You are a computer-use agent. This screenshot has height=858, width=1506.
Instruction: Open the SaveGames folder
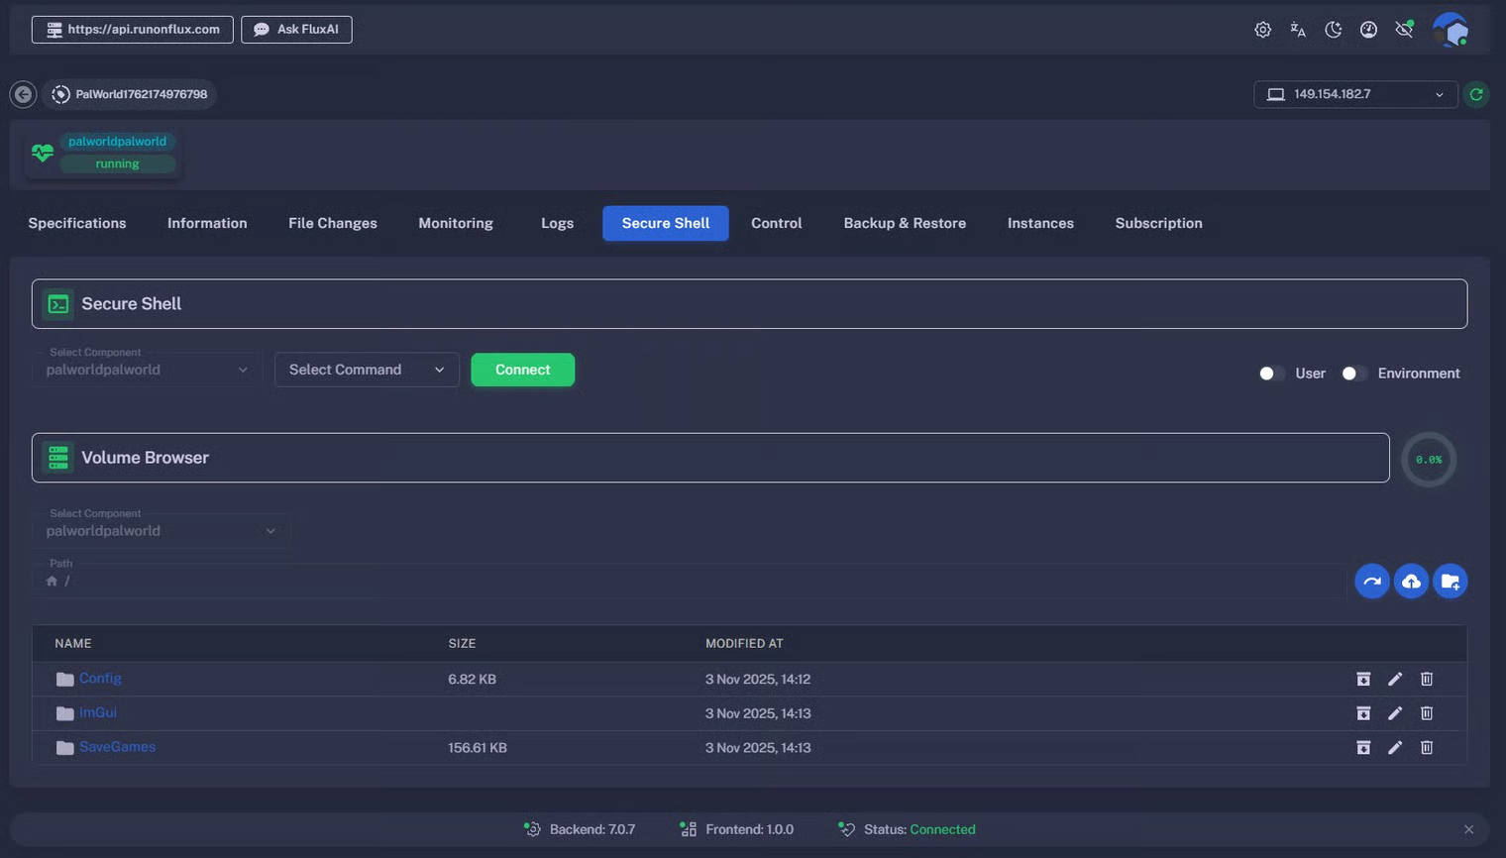click(117, 747)
